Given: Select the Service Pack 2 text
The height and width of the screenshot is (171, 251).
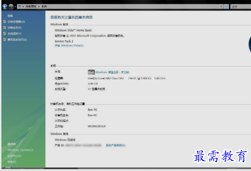Looking at the screenshot, I should pos(64,41).
